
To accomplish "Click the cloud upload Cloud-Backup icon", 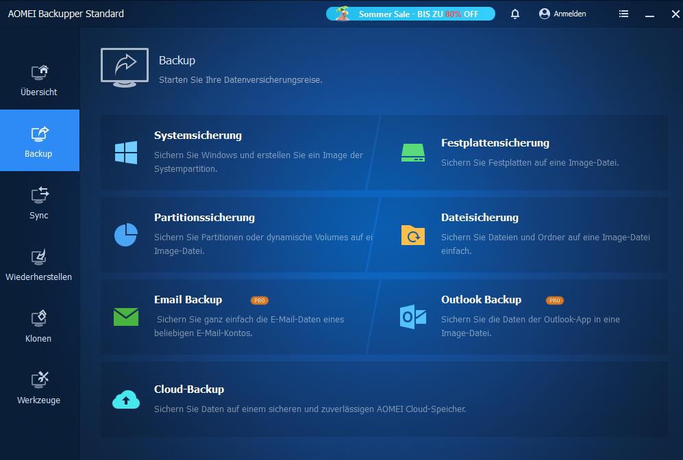I will 126,399.
